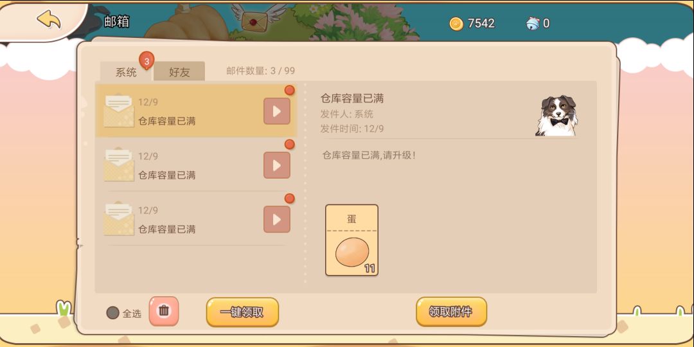Image resolution: width=694 pixels, height=347 pixels.
Task: Toggle the 全选 select-all radio button
Action: pyautogui.click(x=113, y=313)
